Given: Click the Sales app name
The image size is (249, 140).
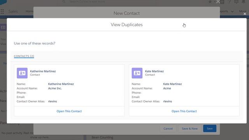Looking at the screenshot, I should [13, 11].
